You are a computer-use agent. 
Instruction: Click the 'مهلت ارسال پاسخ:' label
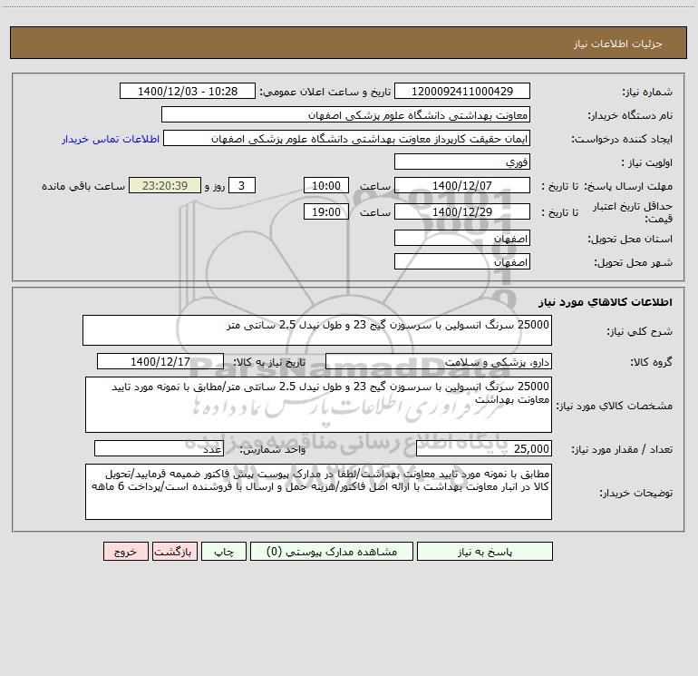pyautogui.click(x=628, y=186)
